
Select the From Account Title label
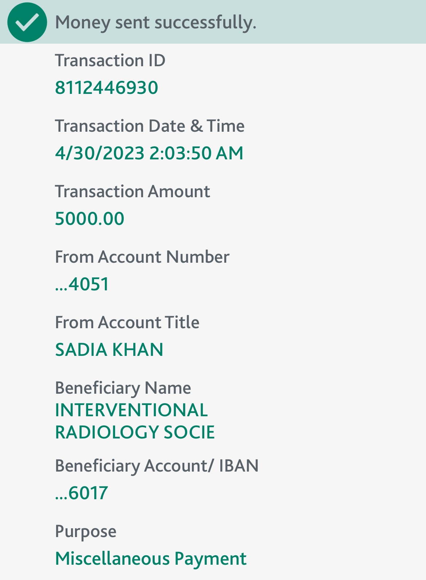click(127, 322)
